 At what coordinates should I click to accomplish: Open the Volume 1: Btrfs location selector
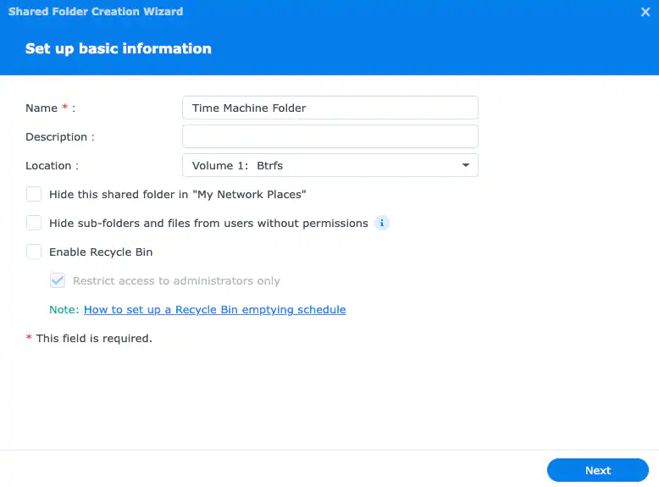(329, 165)
